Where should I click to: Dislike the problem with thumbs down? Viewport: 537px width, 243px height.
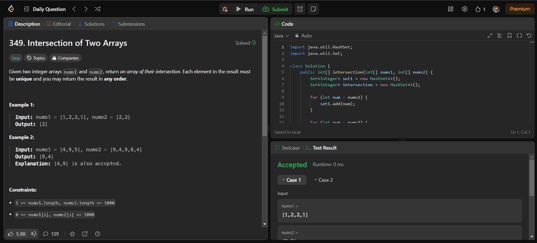(34, 234)
